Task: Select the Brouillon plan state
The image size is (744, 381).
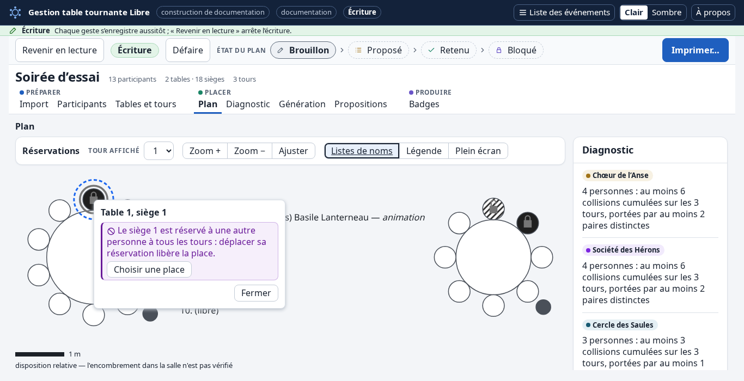Action: [303, 50]
